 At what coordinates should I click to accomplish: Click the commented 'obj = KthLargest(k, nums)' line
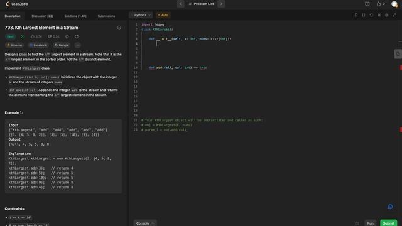point(166,125)
